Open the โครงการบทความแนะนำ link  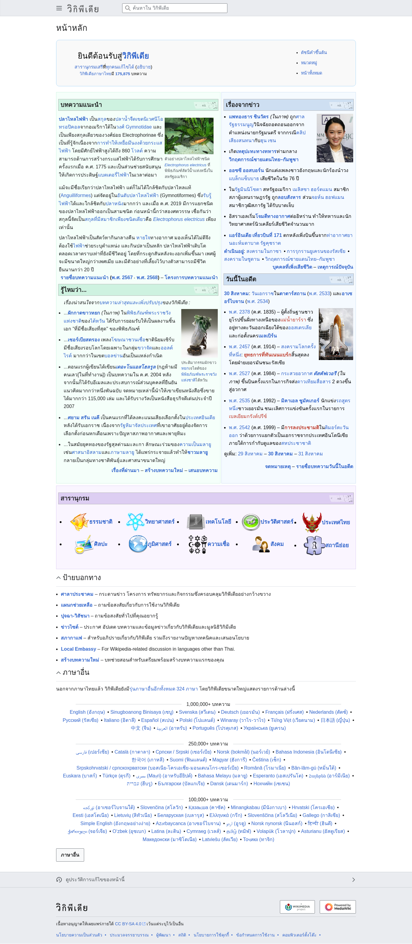point(191,277)
